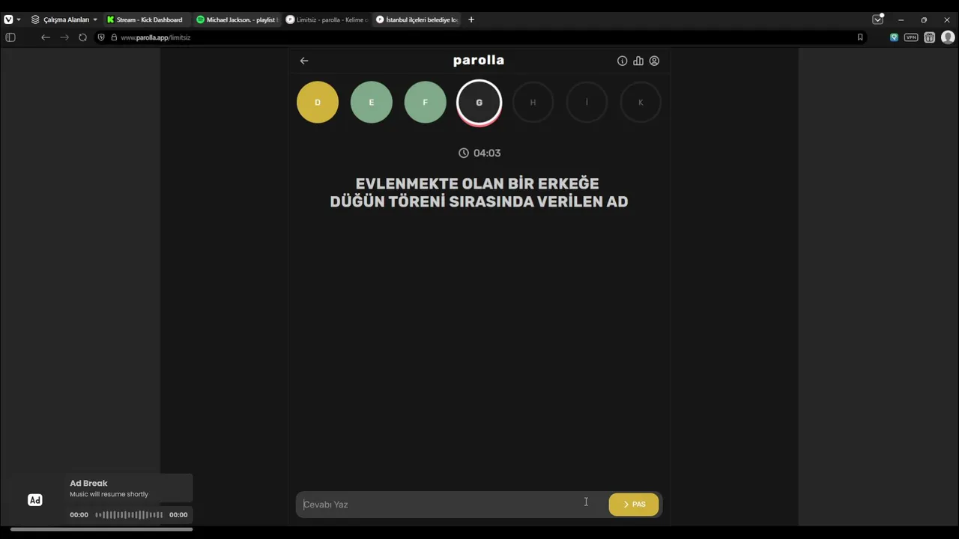Open the gift box icon in toolbar
Viewport: 959px width, 539px height.
click(x=930, y=37)
